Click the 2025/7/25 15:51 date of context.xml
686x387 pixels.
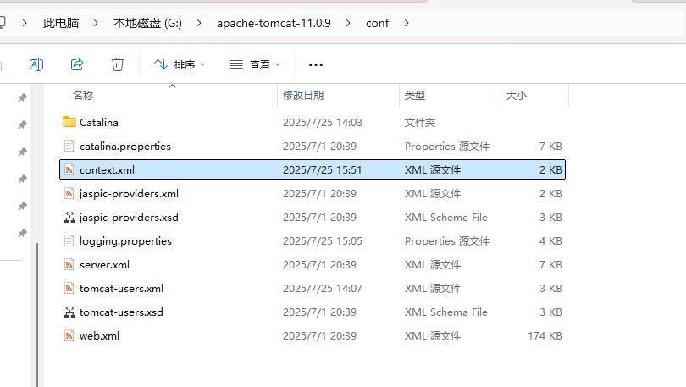tap(323, 169)
